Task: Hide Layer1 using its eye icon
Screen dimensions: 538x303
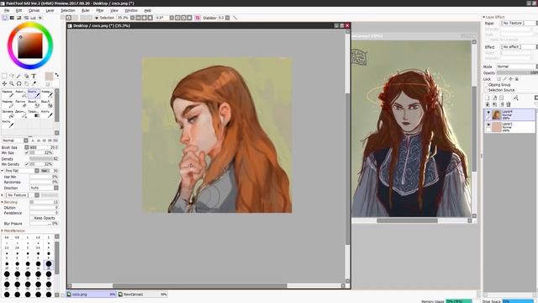Action: pos(488,125)
